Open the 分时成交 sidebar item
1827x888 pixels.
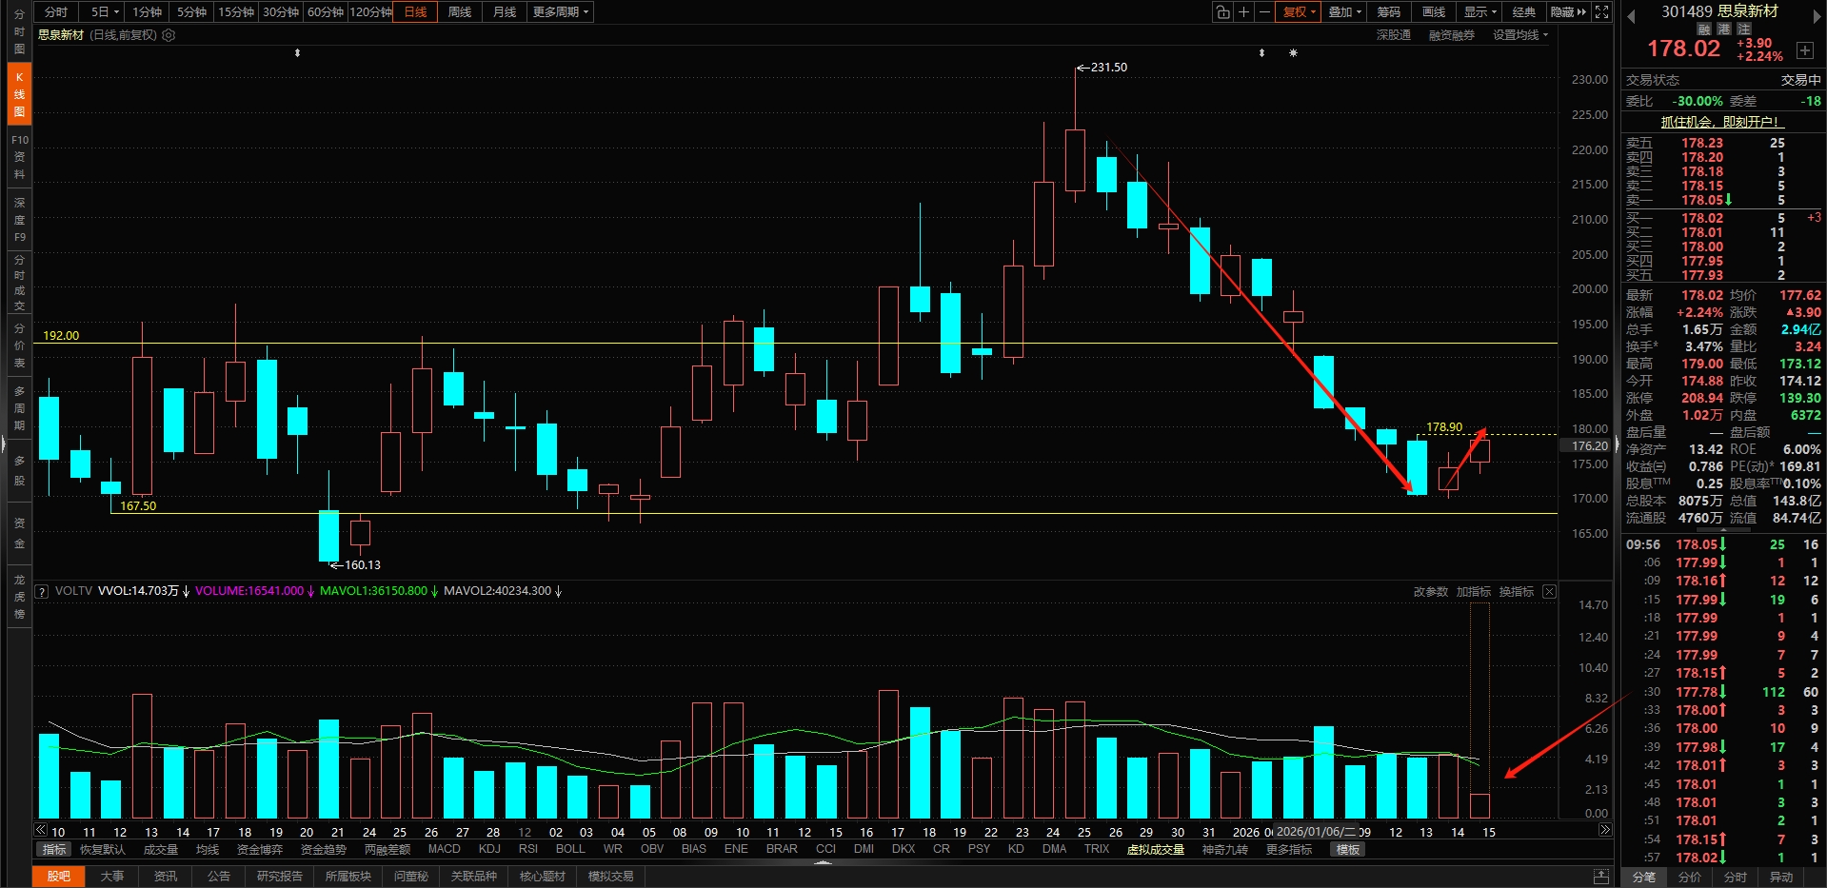(x=19, y=283)
